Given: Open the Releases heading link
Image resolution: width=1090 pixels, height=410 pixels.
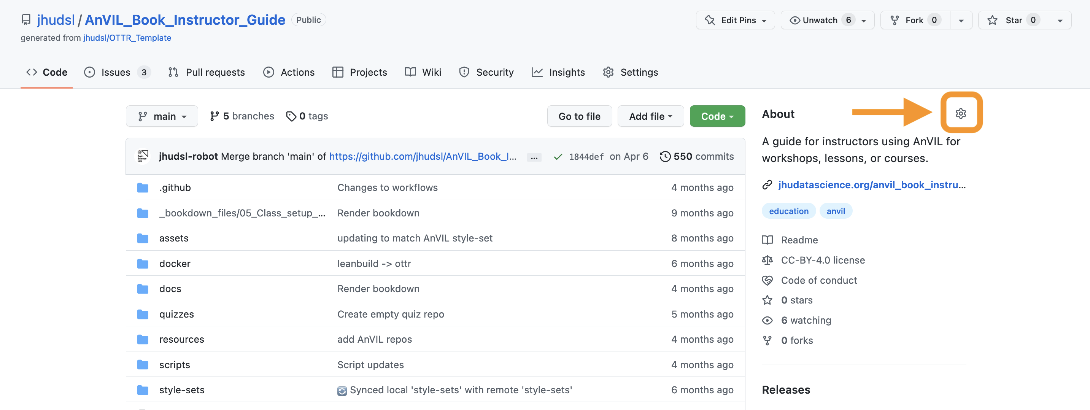Looking at the screenshot, I should click(x=786, y=390).
